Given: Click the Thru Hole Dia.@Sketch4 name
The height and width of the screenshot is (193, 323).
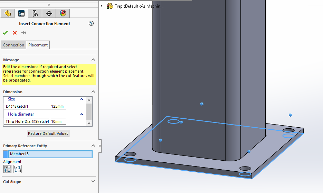Looking at the screenshot, I should (x=27, y=121).
